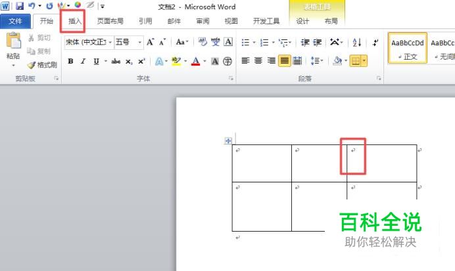Screen dimensions: 455x271
Task: Click the Numbering list icon
Action: point(264,43)
